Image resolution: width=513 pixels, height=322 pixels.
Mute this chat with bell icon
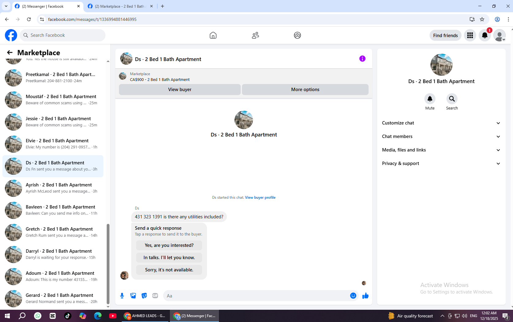click(430, 99)
